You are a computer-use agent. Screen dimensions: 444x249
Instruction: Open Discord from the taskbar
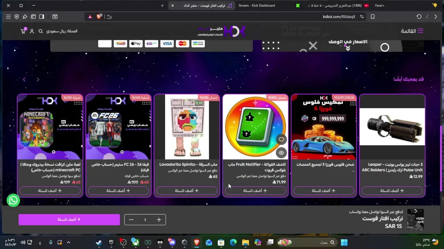172,242
